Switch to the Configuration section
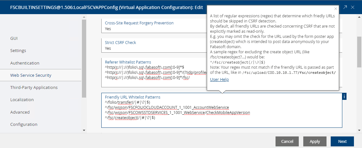 tap(24, 124)
